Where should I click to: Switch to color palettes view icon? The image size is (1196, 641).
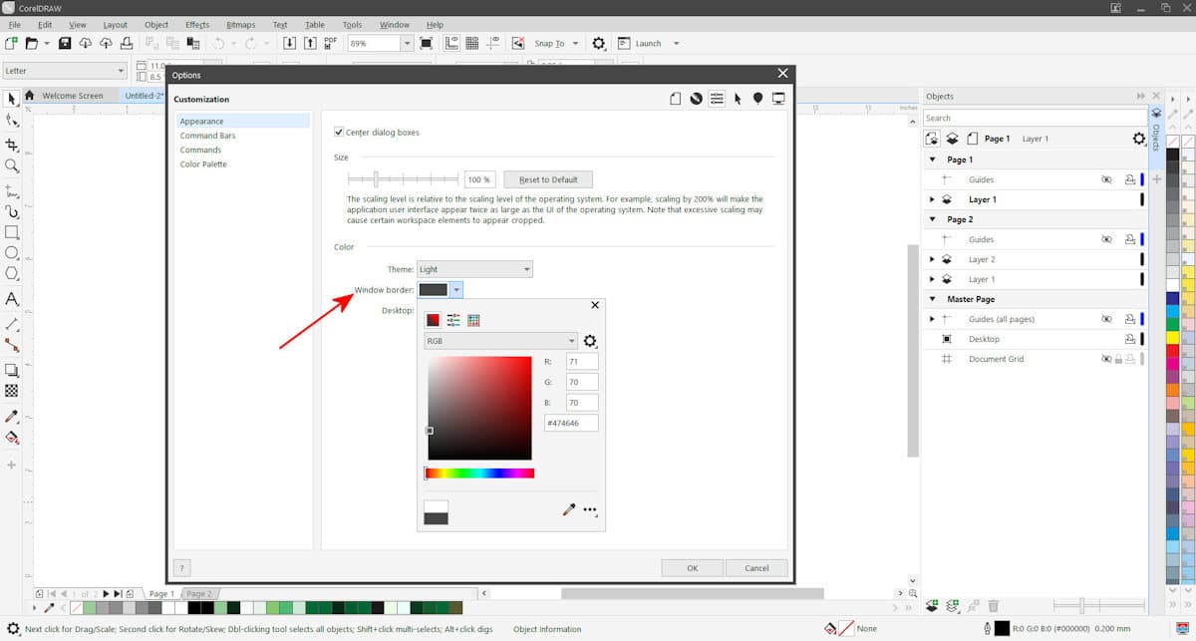(x=473, y=320)
